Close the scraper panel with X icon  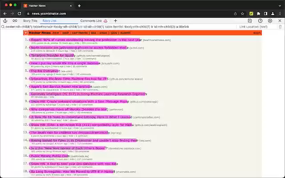(x=280, y=21)
